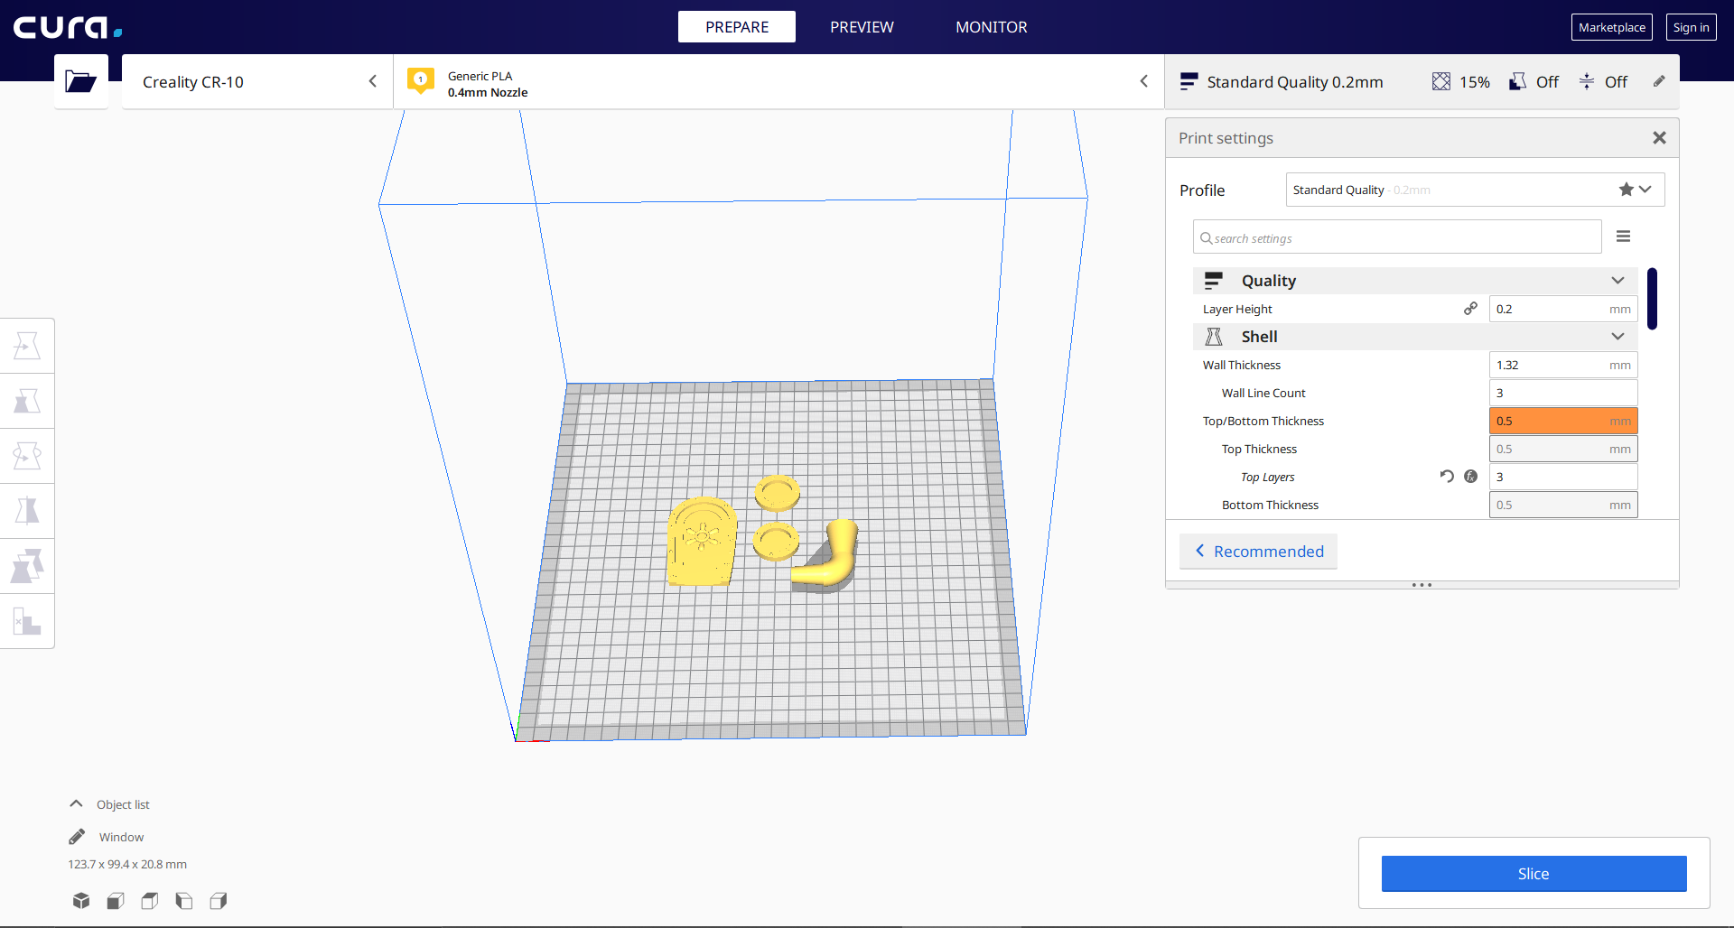1734x928 pixels.
Task: Open a file with the folder icon
Action: [x=81, y=81]
